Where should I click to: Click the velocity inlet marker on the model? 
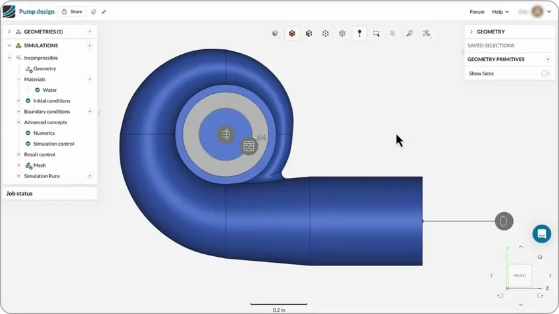(226, 134)
